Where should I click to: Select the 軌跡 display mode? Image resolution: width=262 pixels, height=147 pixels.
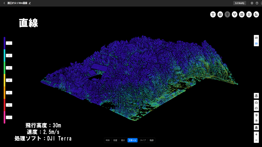(x=151, y=140)
